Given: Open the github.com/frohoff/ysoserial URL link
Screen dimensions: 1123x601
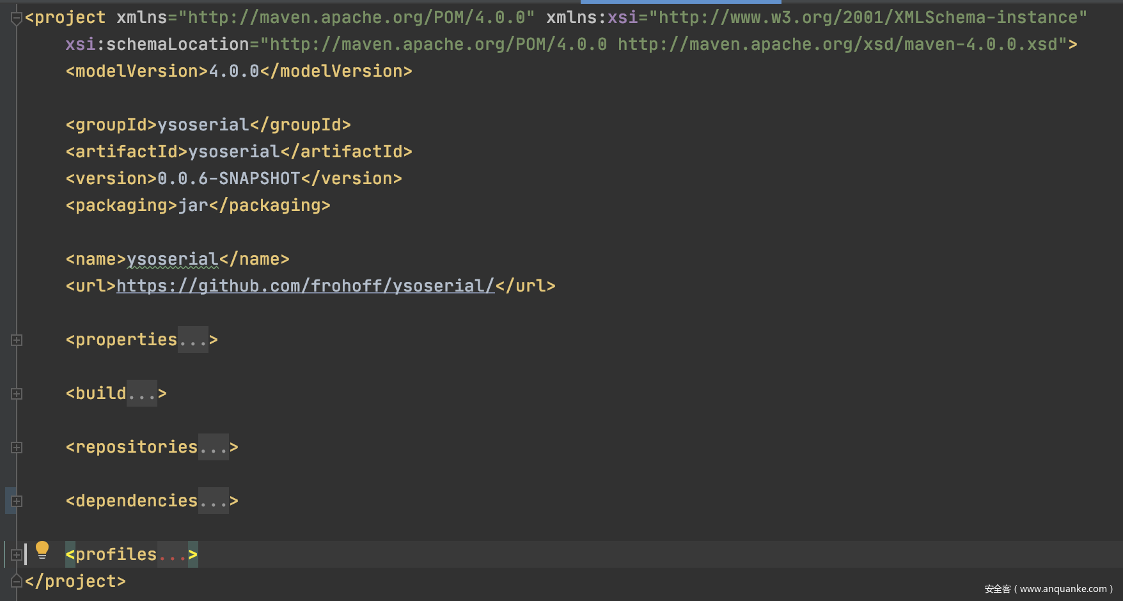Looking at the screenshot, I should point(306,286).
